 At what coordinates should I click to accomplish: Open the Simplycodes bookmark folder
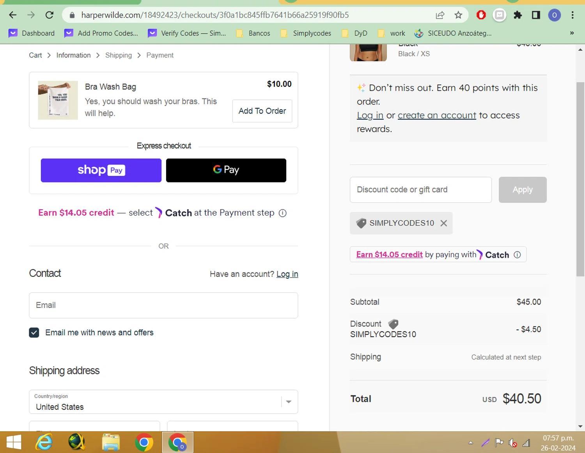(306, 33)
